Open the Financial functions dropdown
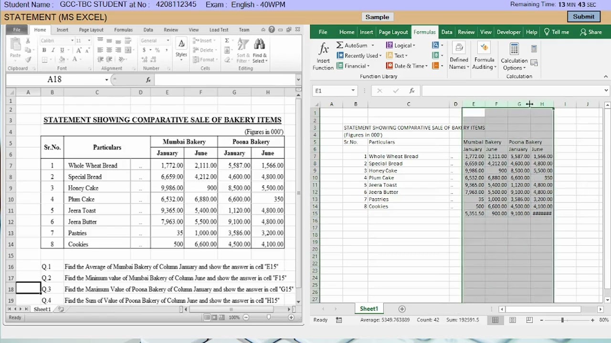The width and height of the screenshot is (611, 343). tap(353, 66)
